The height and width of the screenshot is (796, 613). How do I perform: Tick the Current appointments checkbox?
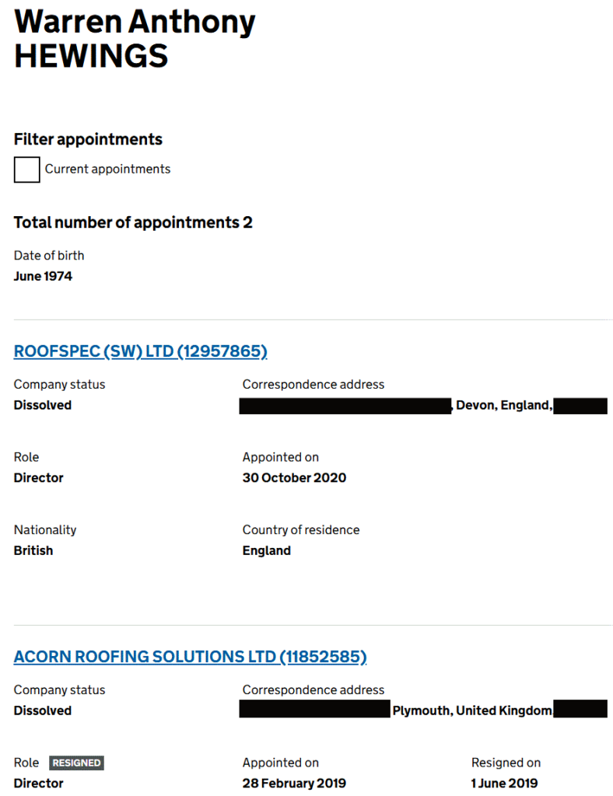27,169
